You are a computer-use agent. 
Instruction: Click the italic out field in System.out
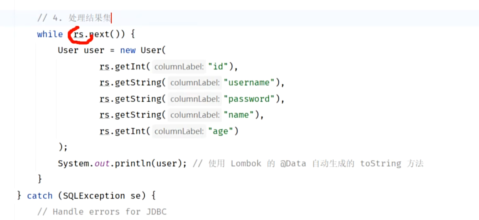pos(102,163)
